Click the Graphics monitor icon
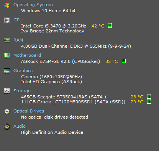This screenshot has width=159, height=151. 7,71
